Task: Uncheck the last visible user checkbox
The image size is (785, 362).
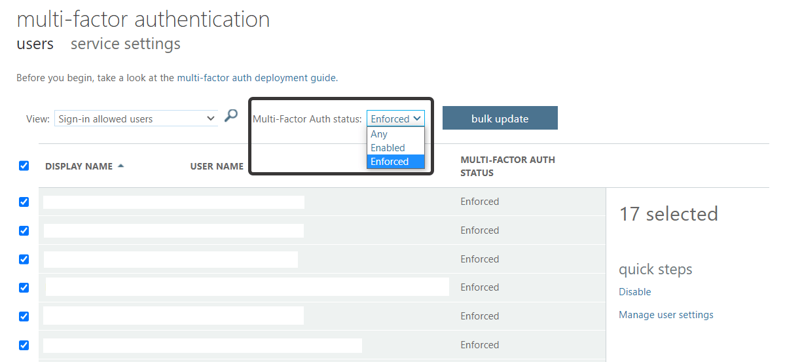Action: coord(24,345)
